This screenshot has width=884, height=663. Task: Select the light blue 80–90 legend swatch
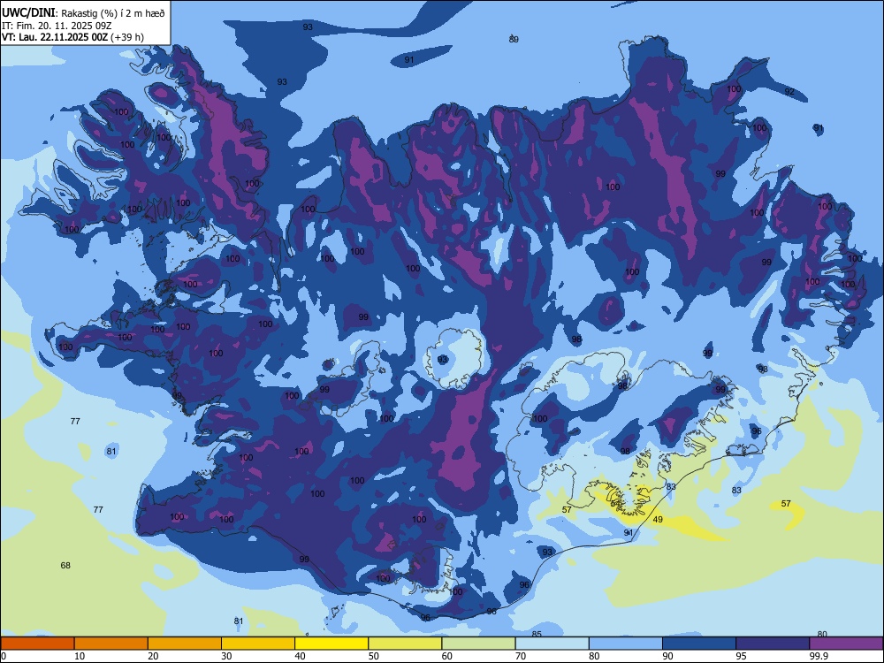626,644
